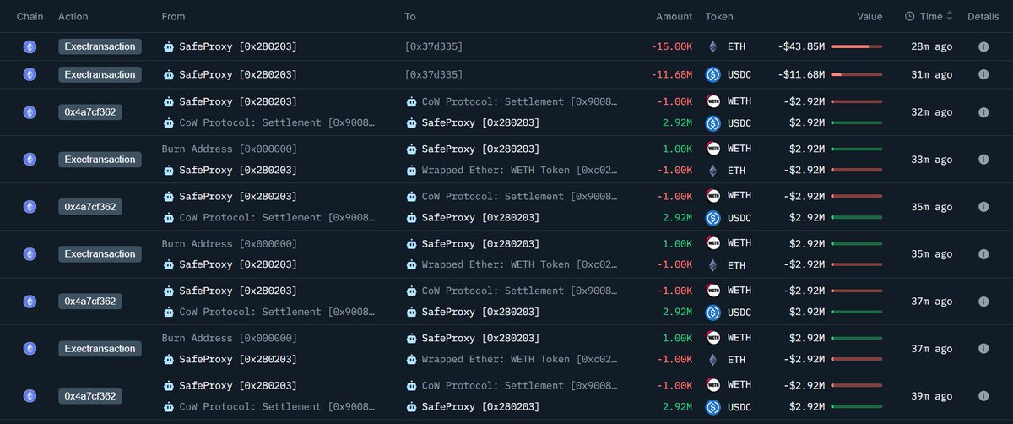The image size is (1013, 424).
Task: Click the USDC token icon in the 32m ago row
Action: point(712,123)
